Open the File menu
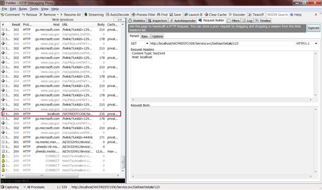Screen dimensions: 322x190 [x=4, y=9]
